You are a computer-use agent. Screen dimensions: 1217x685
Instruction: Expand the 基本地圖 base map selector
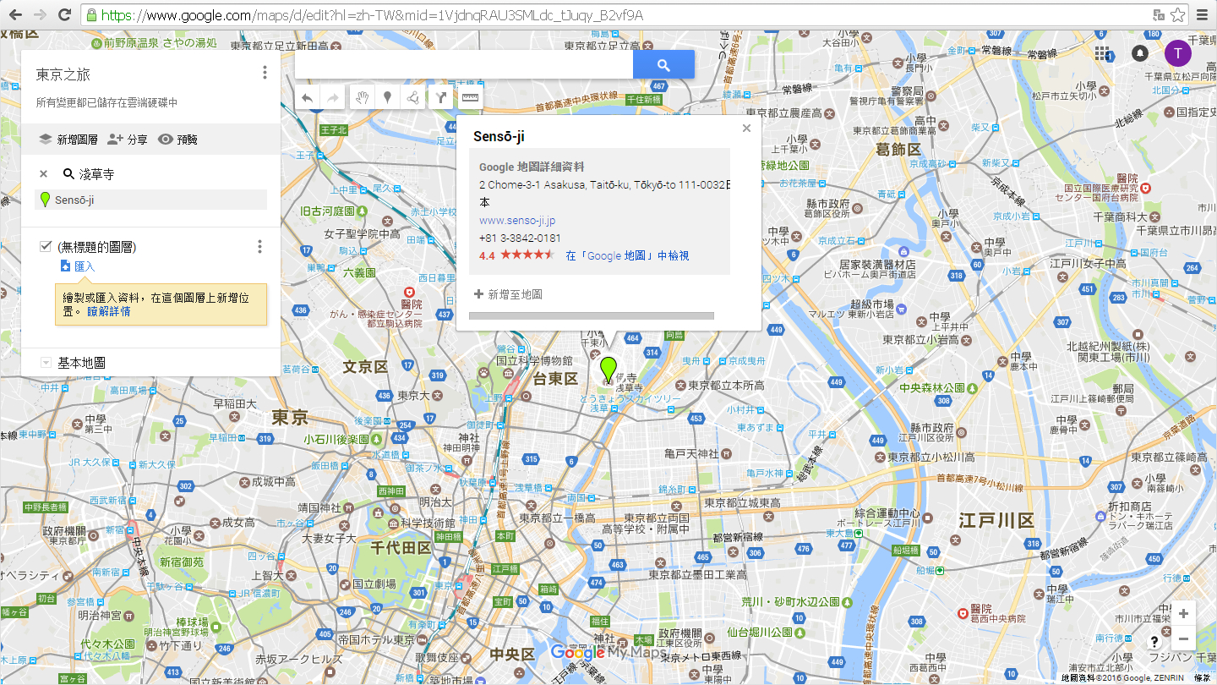46,363
